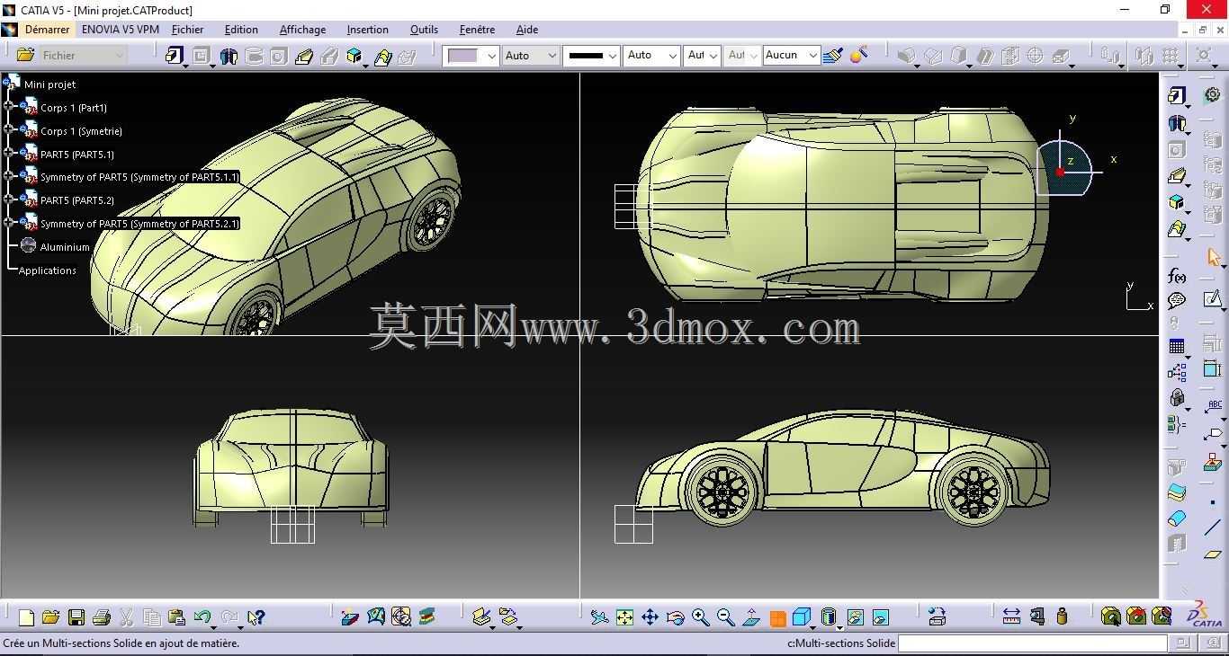
Task: Open the Démarrer menu
Action: tap(47, 30)
